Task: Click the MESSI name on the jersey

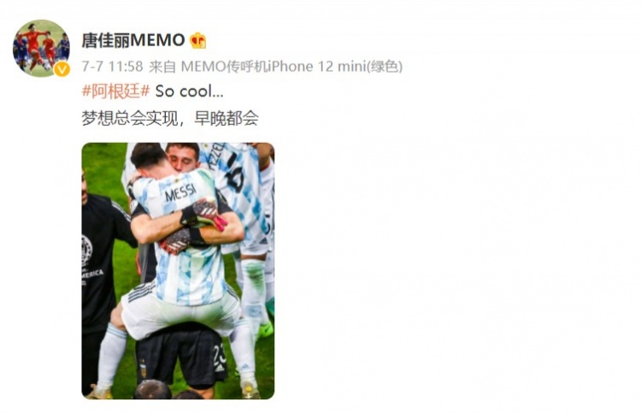Action: tap(180, 192)
